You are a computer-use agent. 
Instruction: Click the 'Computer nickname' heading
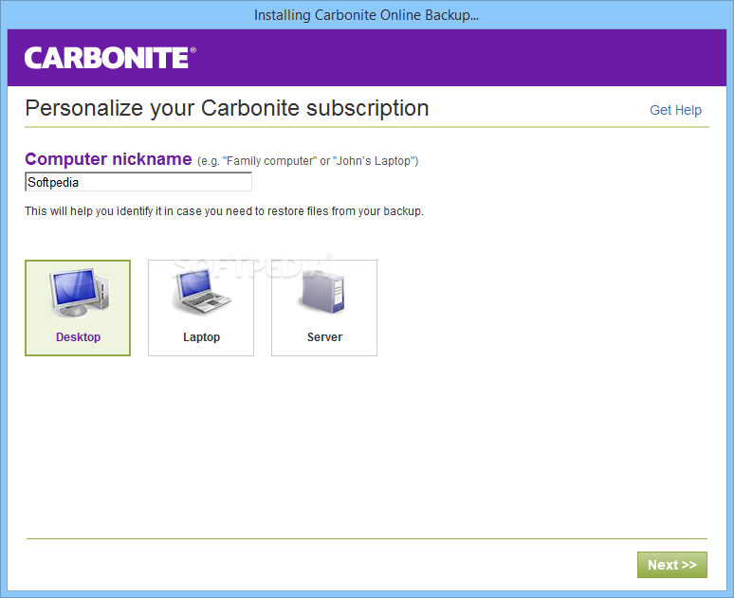pyautogui.click(x=108, y=159)
